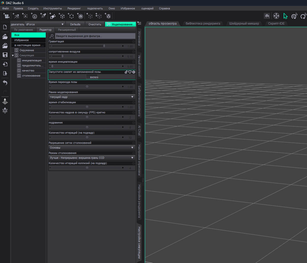Select 'столкновение' tree item
Image resolution: width=307 pixels, height=263 pixels.
[31, 76]
